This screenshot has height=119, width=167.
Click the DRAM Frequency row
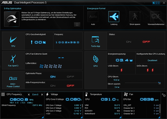tap(22, 105)
